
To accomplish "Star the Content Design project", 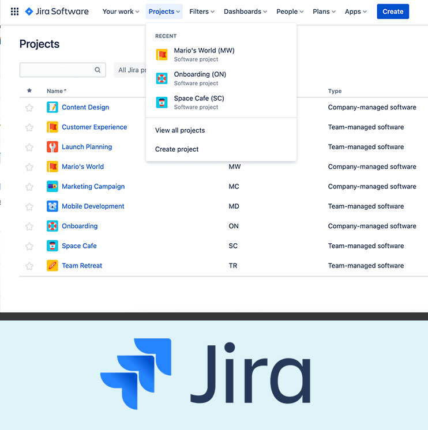I will (29, 108).
